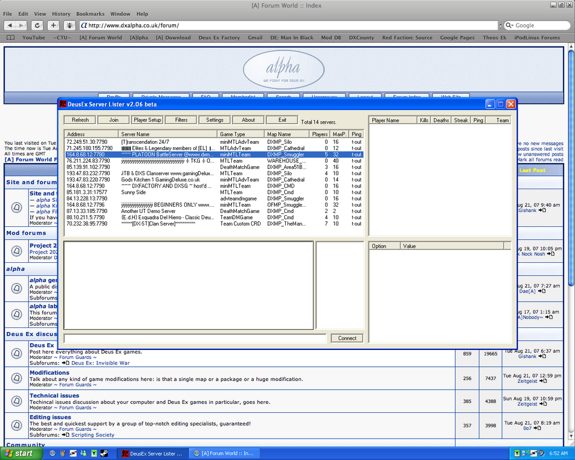Open the Mod DB bookmark
The width and height of the screenshot is (575, 460).
point(331,38)
